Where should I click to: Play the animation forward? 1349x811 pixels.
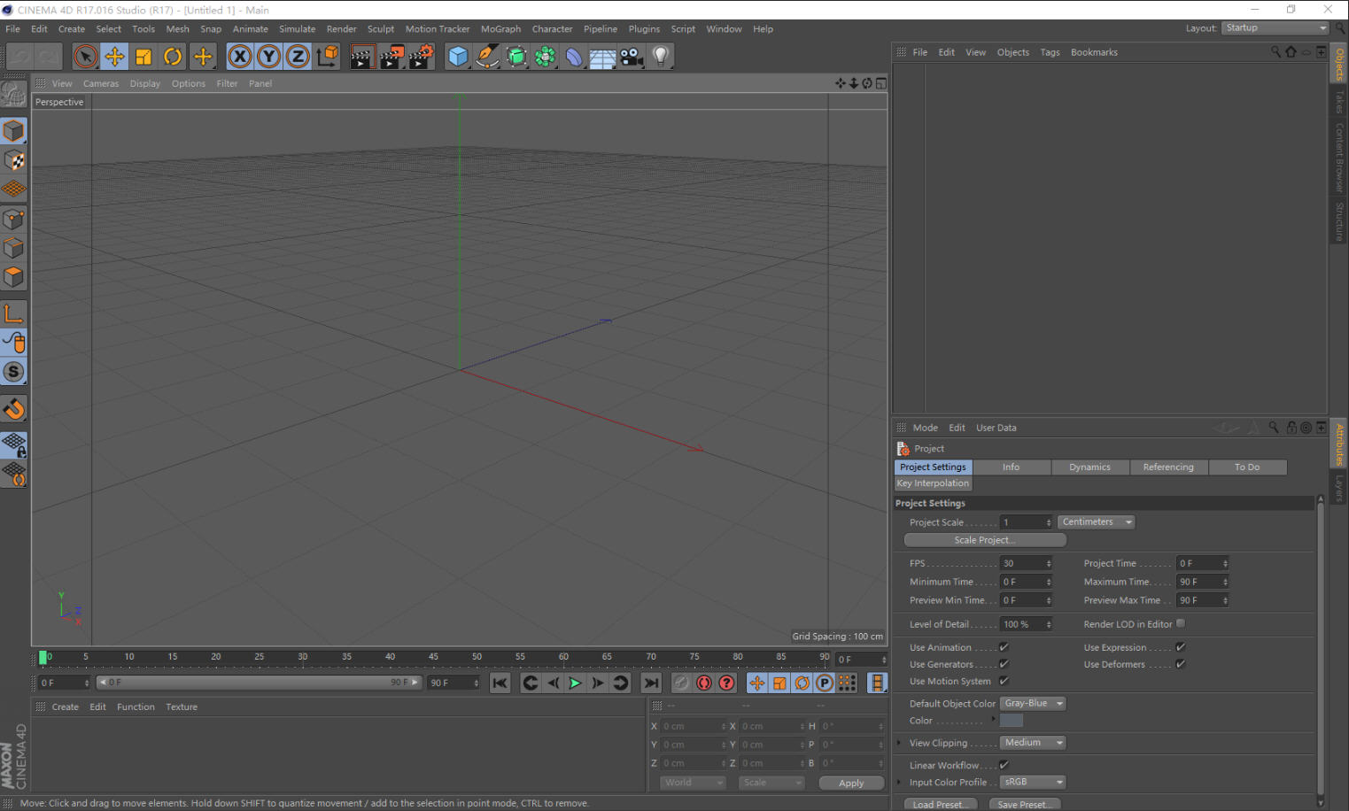tap(575, 683)
